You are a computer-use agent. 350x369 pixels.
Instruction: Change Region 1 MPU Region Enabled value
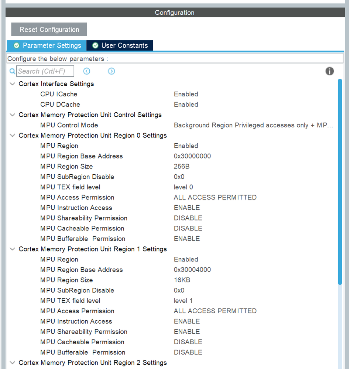pos(186,259)
